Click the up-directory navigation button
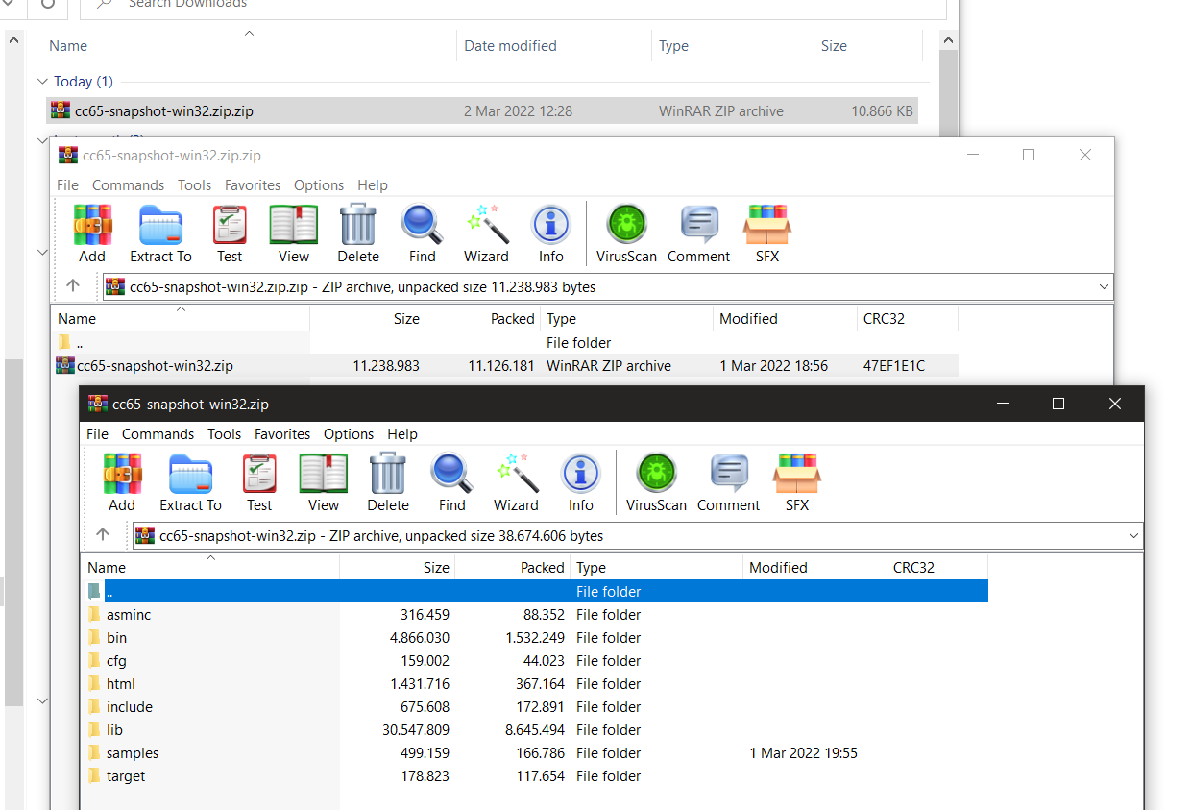 point(104,535)
